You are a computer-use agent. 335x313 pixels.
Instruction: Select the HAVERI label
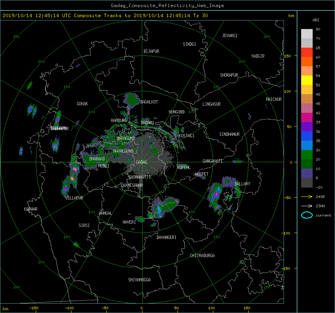point(129,222)
